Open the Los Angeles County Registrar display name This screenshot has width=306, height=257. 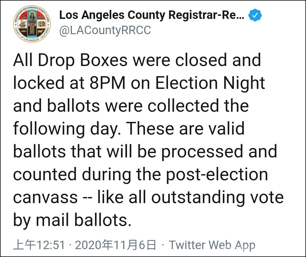[152, 16]
